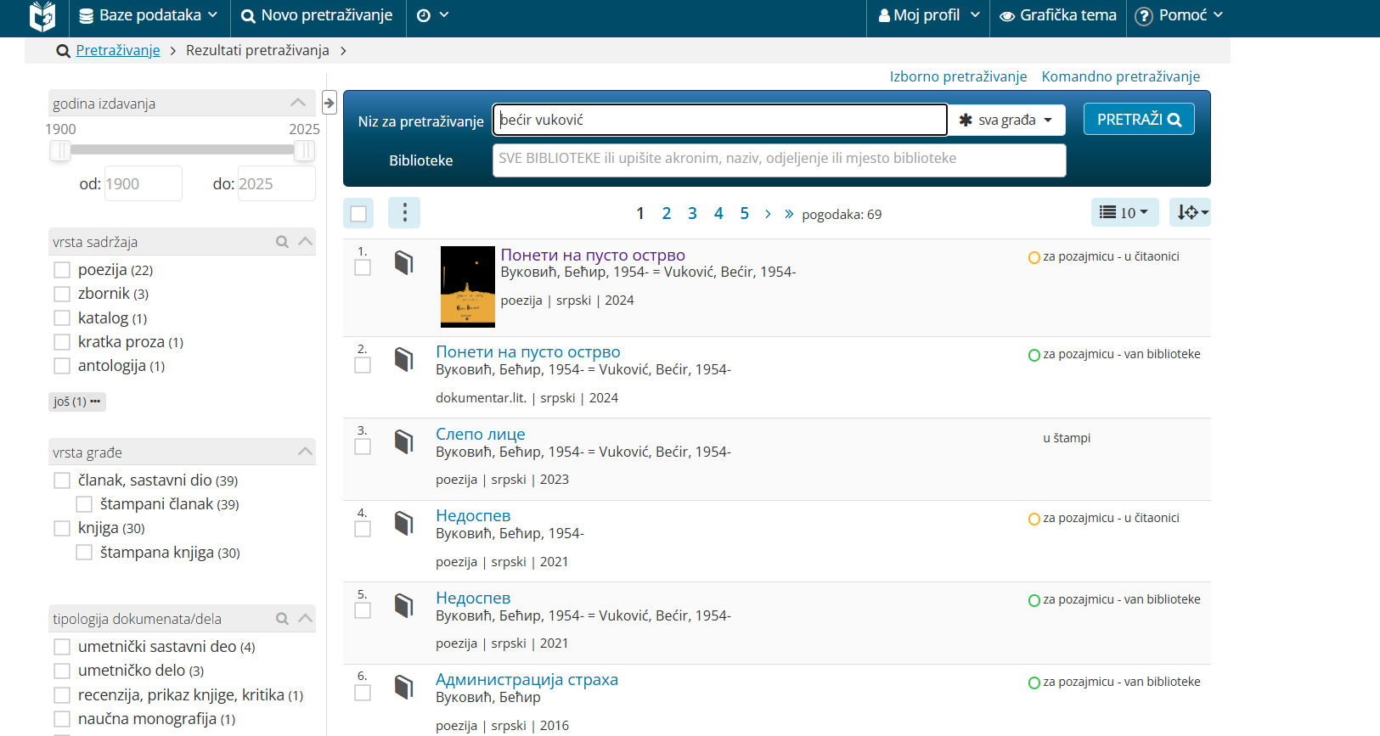Search within tipologija dokumenata facet icon
The width and height of the screenshot is (1380, 736).
tap(282, 619)
